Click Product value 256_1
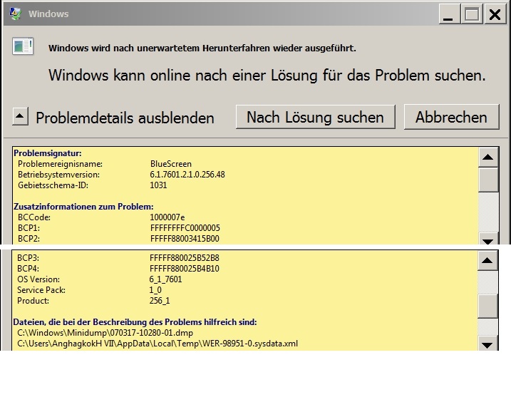This screenshot has height=407, width=511. 160,301
